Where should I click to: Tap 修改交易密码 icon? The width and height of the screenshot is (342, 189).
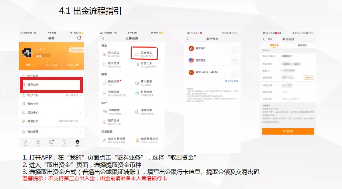click(104, 140)
